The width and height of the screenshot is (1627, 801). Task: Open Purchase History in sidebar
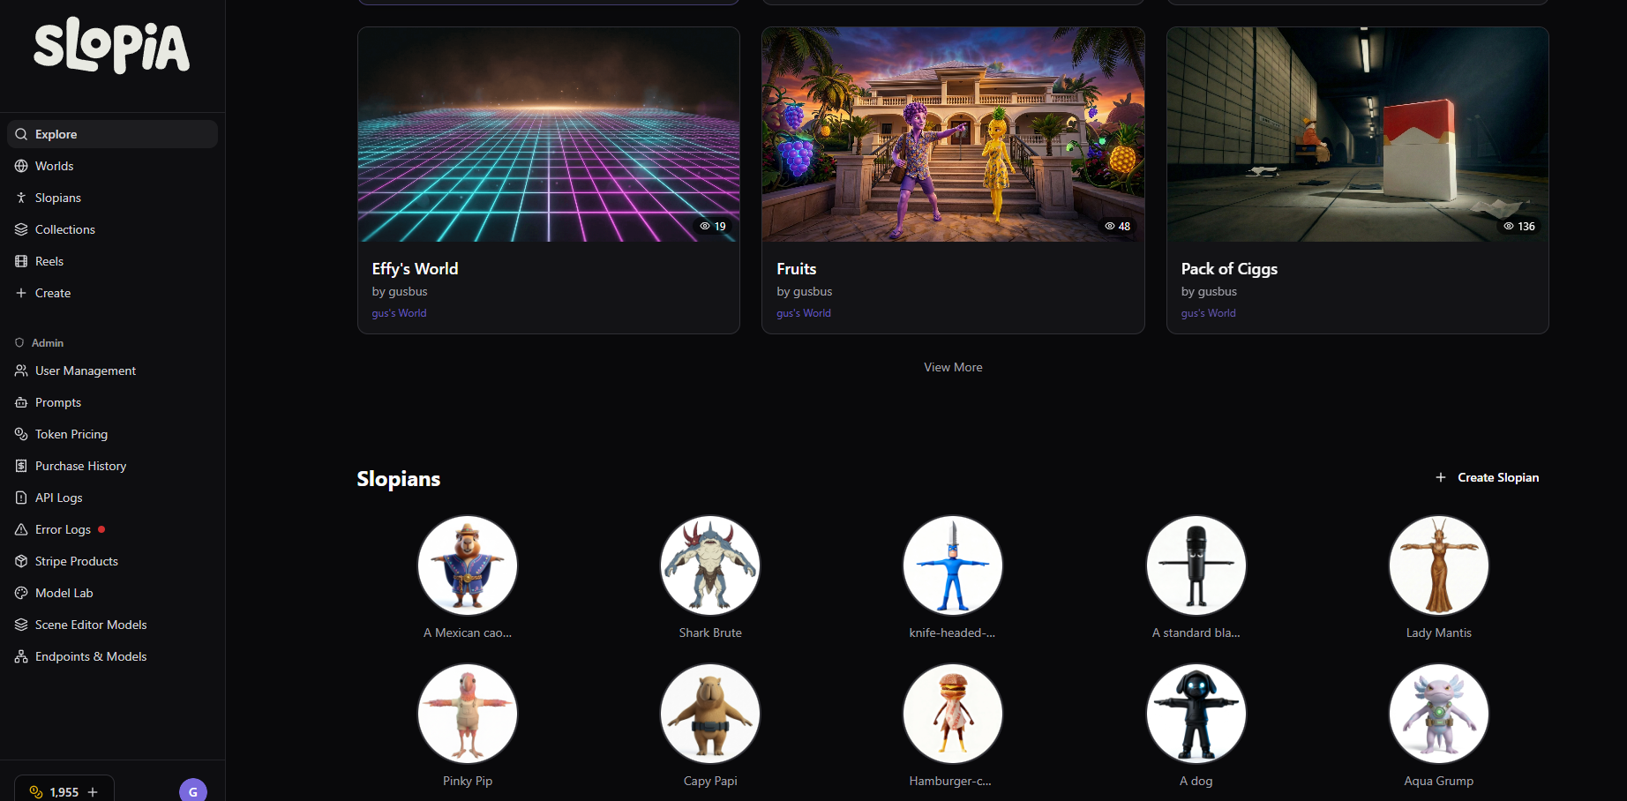pos(80,466)
